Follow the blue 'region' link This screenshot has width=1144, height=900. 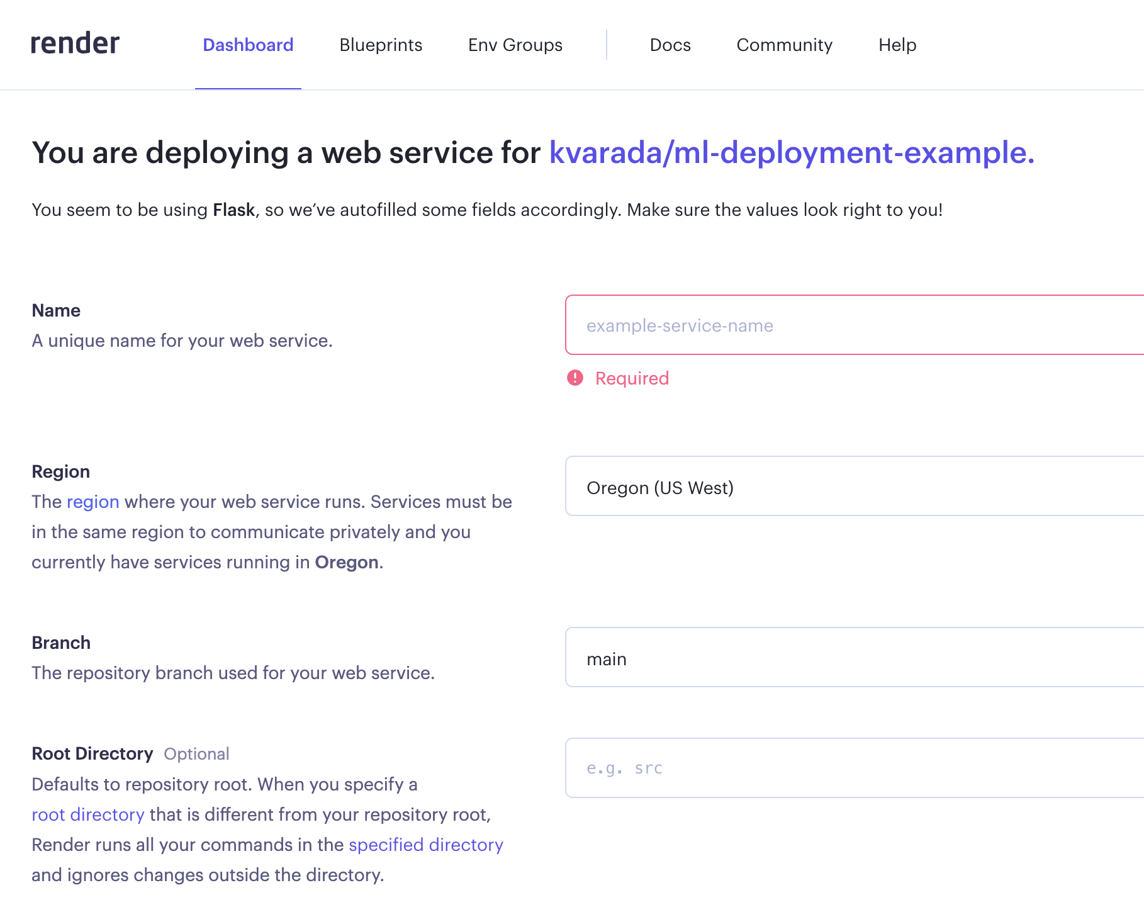pyautogui.click(x=93, y=502)
